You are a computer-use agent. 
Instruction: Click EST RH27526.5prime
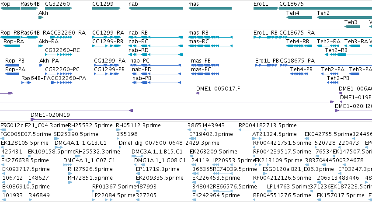point(90,169)
